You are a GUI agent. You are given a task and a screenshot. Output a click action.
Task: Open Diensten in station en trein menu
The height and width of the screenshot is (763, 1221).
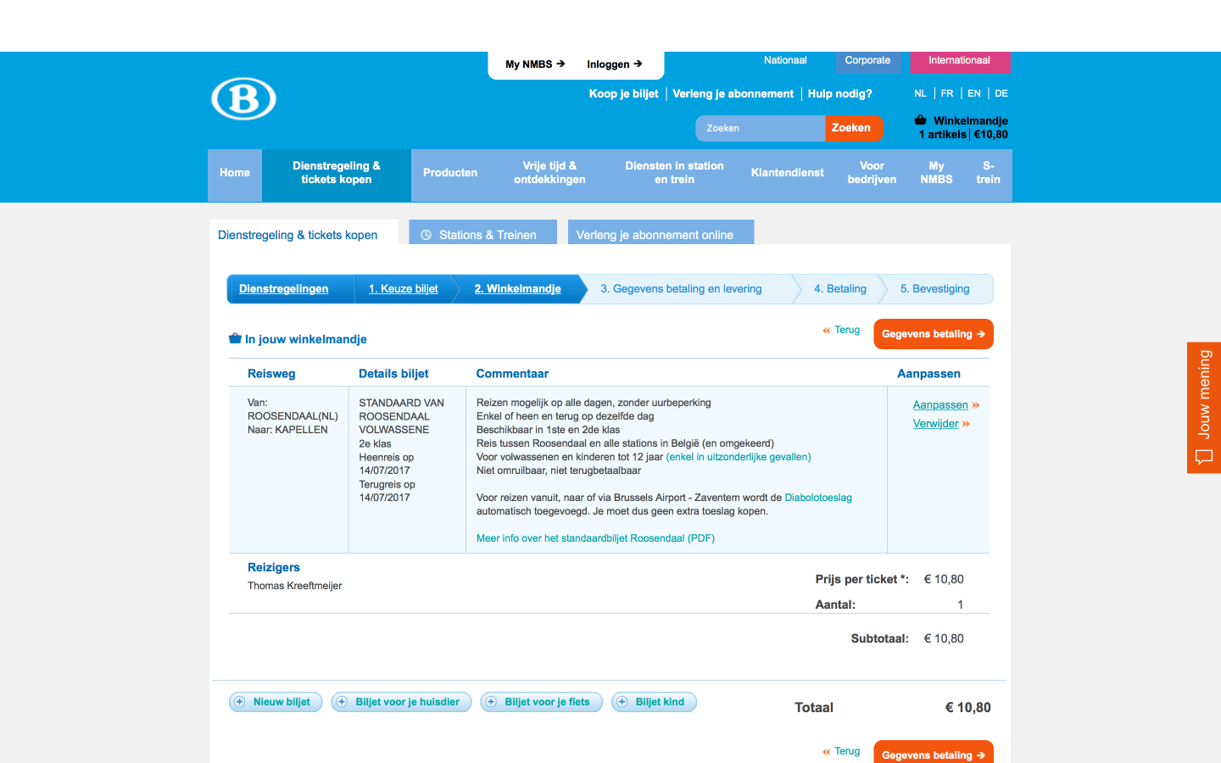[x=675, y=173]
